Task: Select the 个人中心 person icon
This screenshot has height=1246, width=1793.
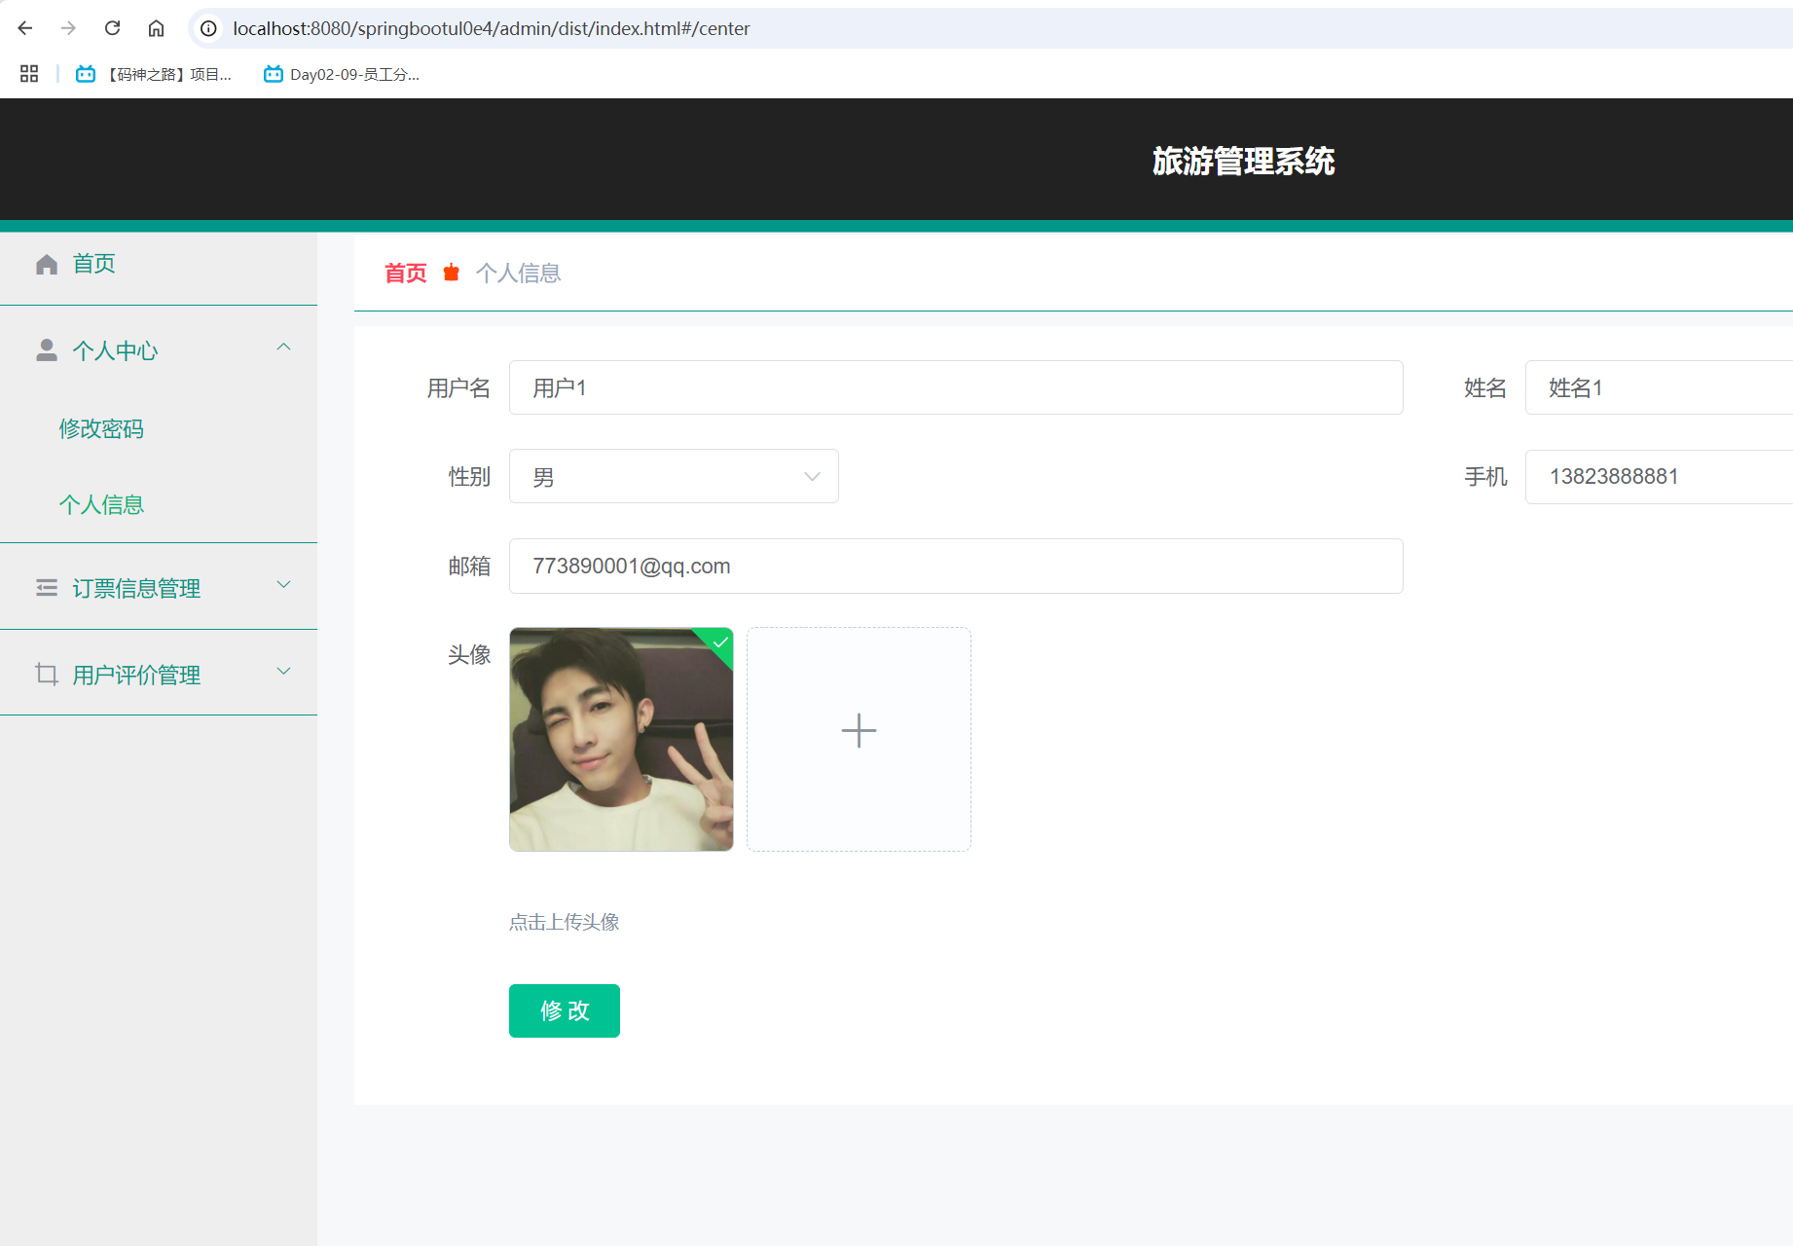Action: tap(47, 349)
